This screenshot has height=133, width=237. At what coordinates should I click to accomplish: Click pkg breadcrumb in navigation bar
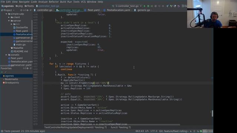click(x=19, y=6)
